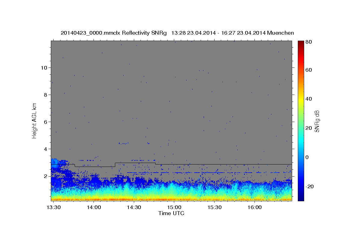Click the plot title text '20140423_0000.mmclx Reflectivity SNRg'
The height and width of the screenshot is (241, 361).
[114, 33]
